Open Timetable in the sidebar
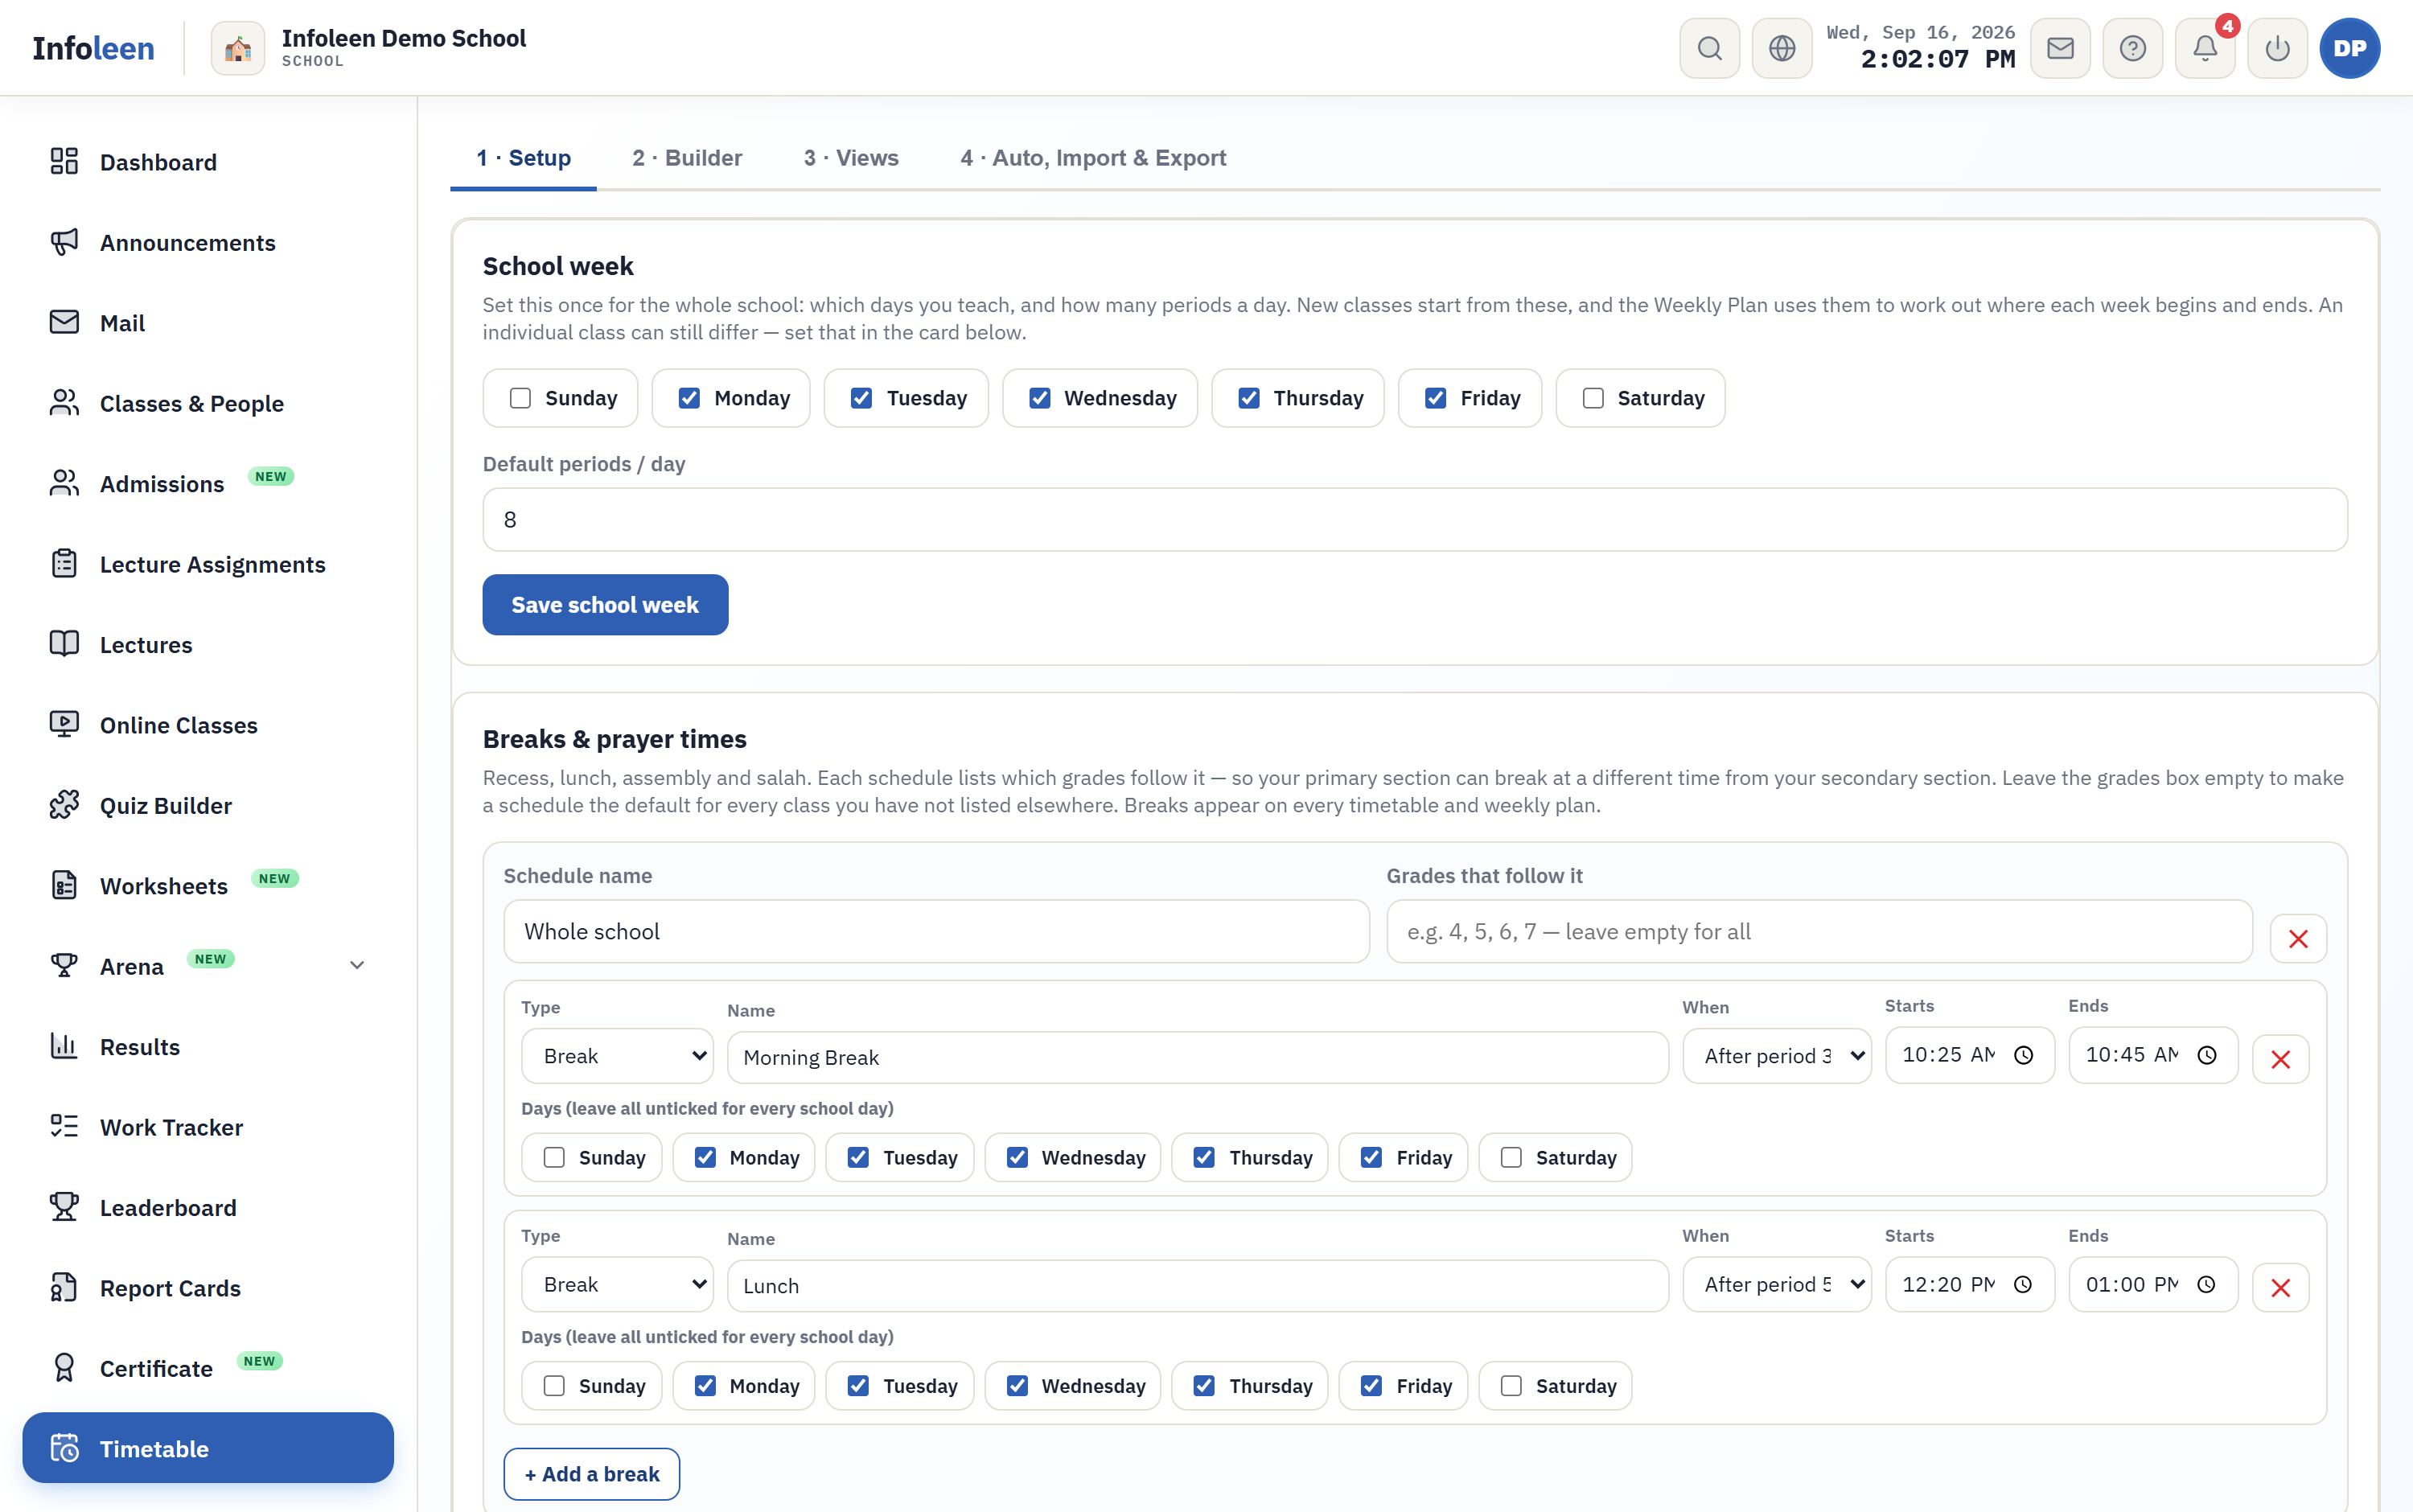Image resolution: width=2413 pixels, height=1512 pixels. point(208,1448)
